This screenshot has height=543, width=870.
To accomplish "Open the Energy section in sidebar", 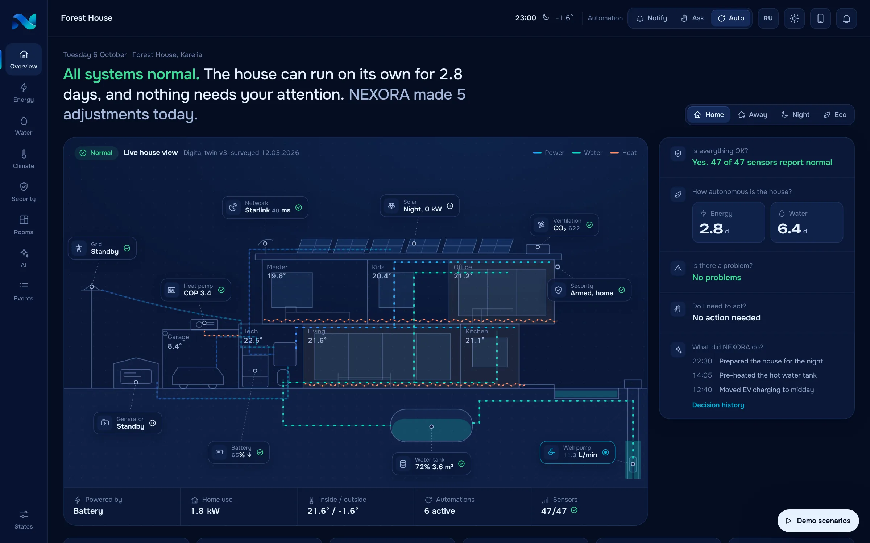I will (x=24, y=93).
